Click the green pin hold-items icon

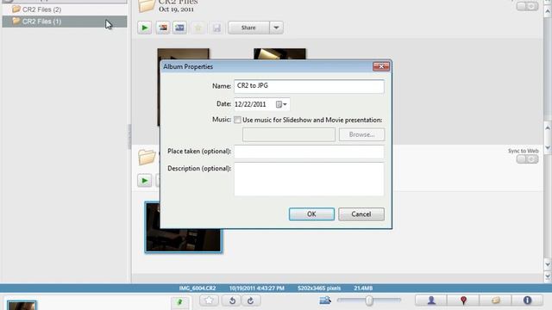tap(180, 302)
